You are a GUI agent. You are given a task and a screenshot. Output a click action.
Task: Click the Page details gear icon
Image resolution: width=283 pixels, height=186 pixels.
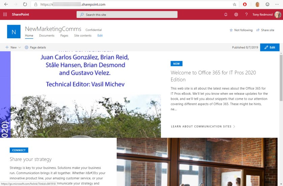click(x=27, y=47)
